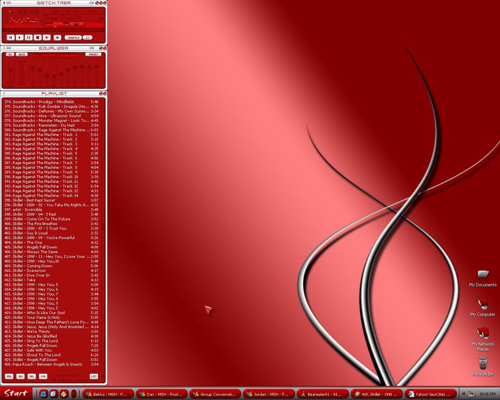The image size is (500, 400).
Task: Click the Eject button to open a file
Action: click(x=57, y=37)
